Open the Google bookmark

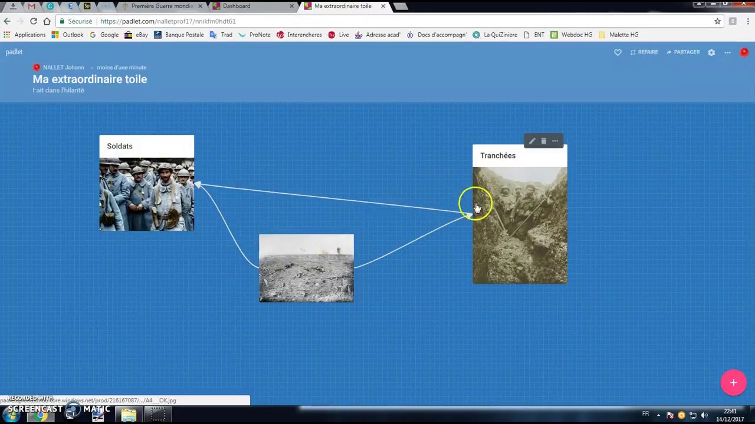coord(104,35)
